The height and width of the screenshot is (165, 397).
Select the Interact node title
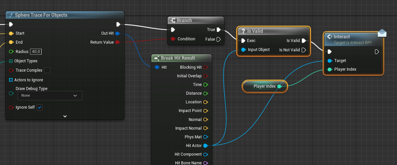pyautogui.click(x=342, y=37)
